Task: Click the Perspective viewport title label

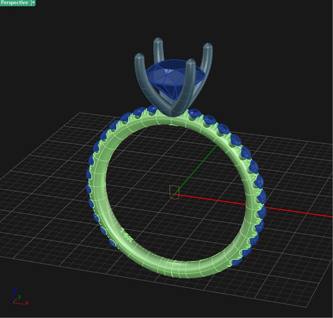Action: 15,2
